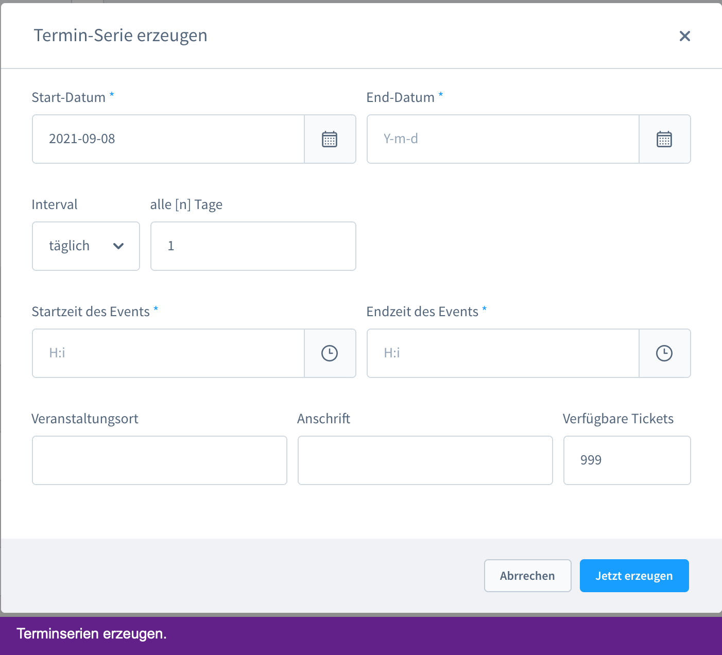Click the Interval label
This screenshot has height=655, width=722.
point(55,204)
